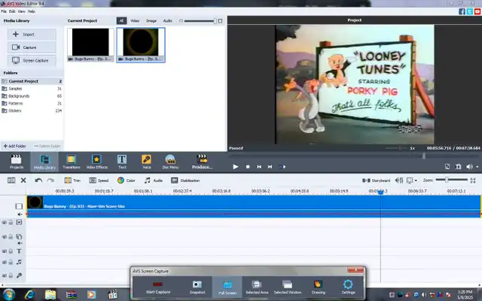Click Add Folder
The width and height of the screenshot is (482, 301).
(x=15, y=146)
